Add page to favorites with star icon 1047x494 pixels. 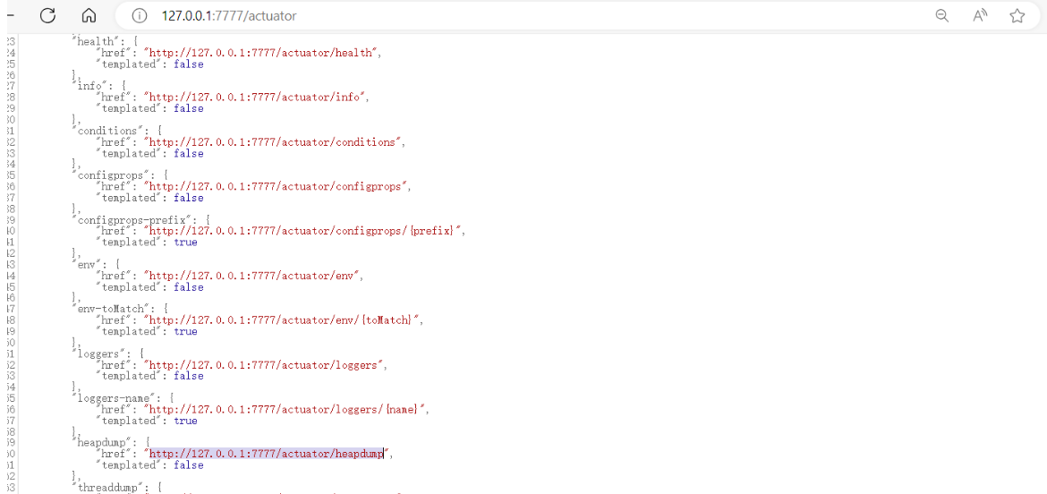click(x=1017, y=15)
